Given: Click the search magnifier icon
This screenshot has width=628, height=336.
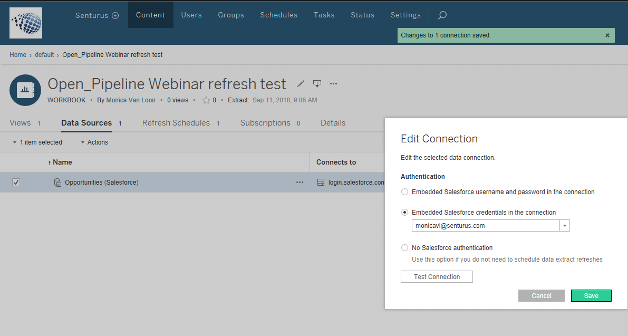Looking at the screenshot, I should (x=442, y=15).
